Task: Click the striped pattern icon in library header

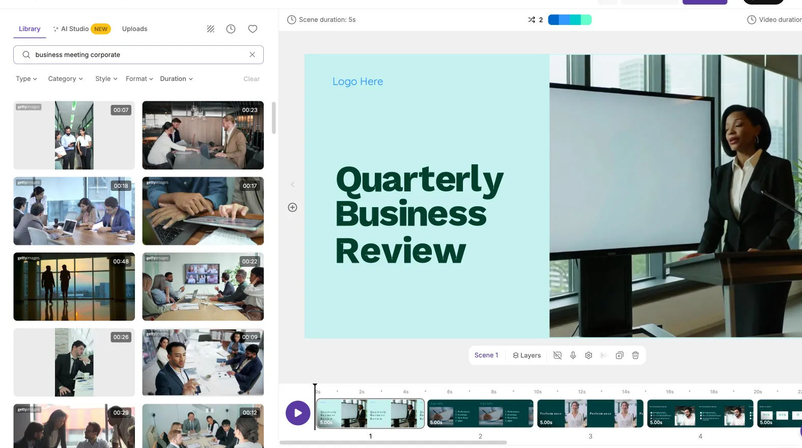Action: point(210,29)
